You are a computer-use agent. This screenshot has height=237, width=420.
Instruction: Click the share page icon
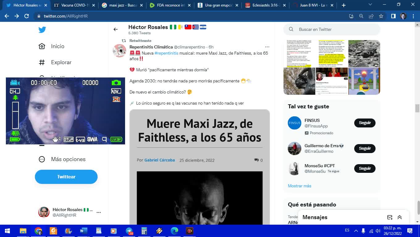[x=371, y=16]
